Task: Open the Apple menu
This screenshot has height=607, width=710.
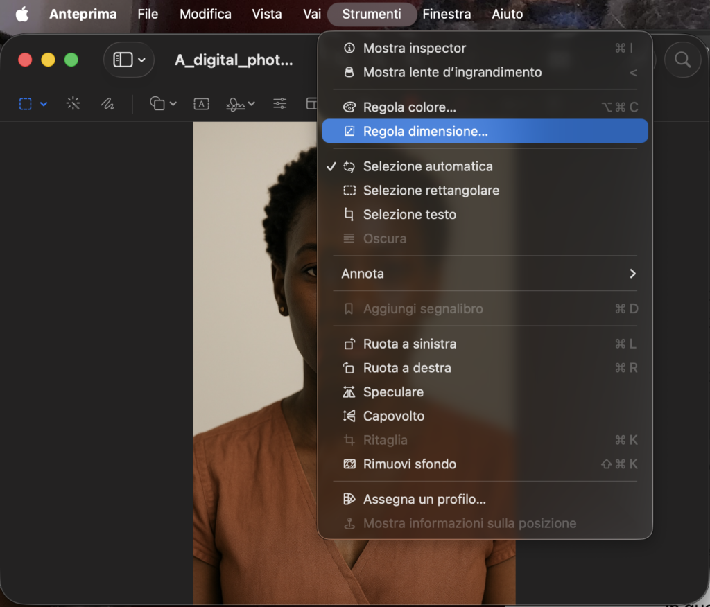Action: [x=22, y=14]
